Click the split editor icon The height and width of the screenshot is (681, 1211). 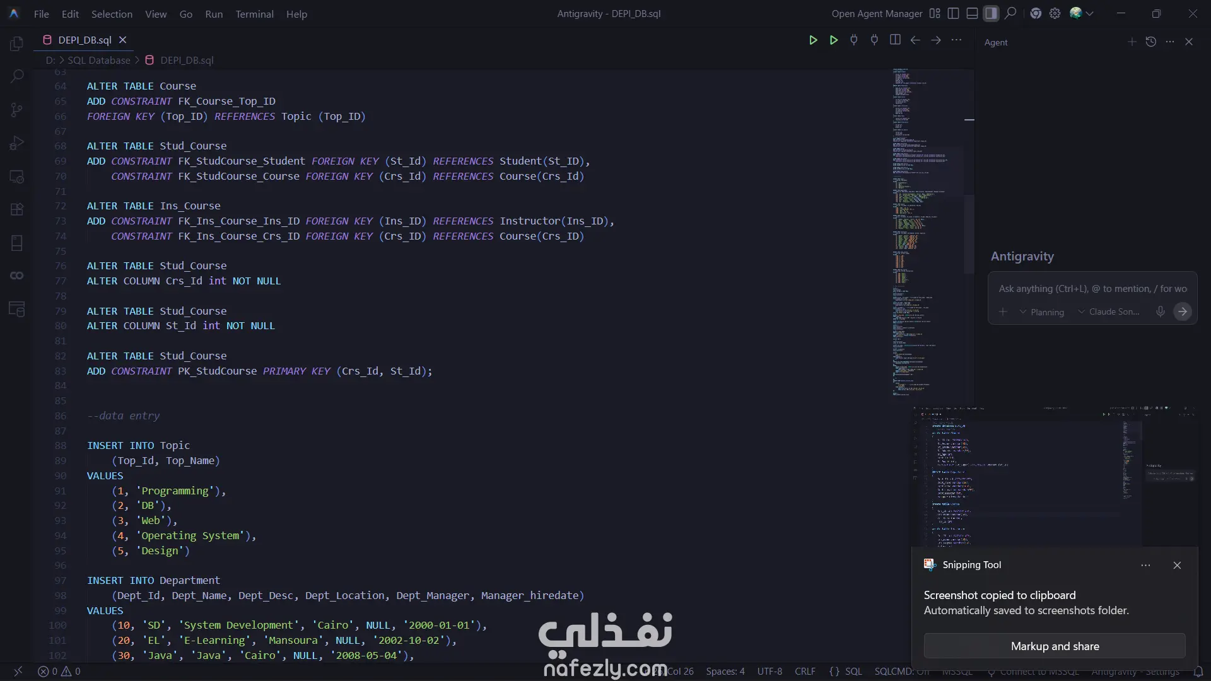894,40
